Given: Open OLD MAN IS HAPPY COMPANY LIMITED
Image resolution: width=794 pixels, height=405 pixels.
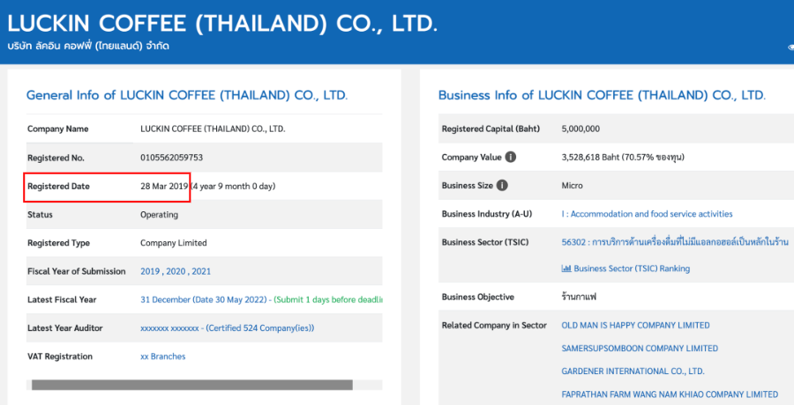Looking at the screenshot, I should coord(635,325).
